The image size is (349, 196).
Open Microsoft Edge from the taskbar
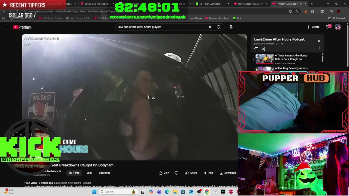167,192
